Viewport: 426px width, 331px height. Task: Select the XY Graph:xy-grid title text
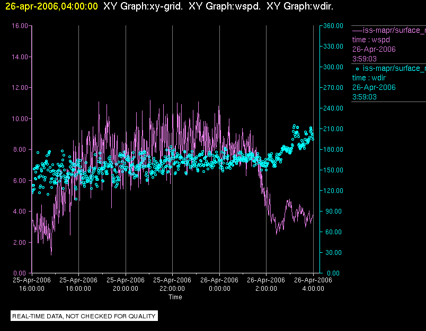(x=143, y=6)
